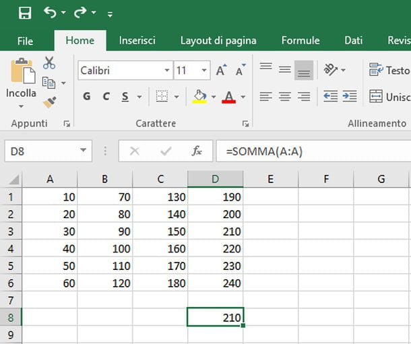411x344 pixels.
Task: Undo the last action
Action: (x=50, y=13)
